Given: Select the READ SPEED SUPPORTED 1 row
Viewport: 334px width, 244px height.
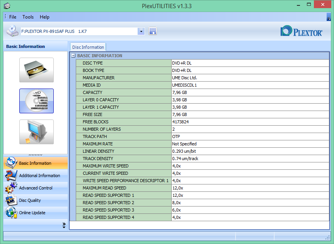Looking at the screenshot, I should click(203, 195).
